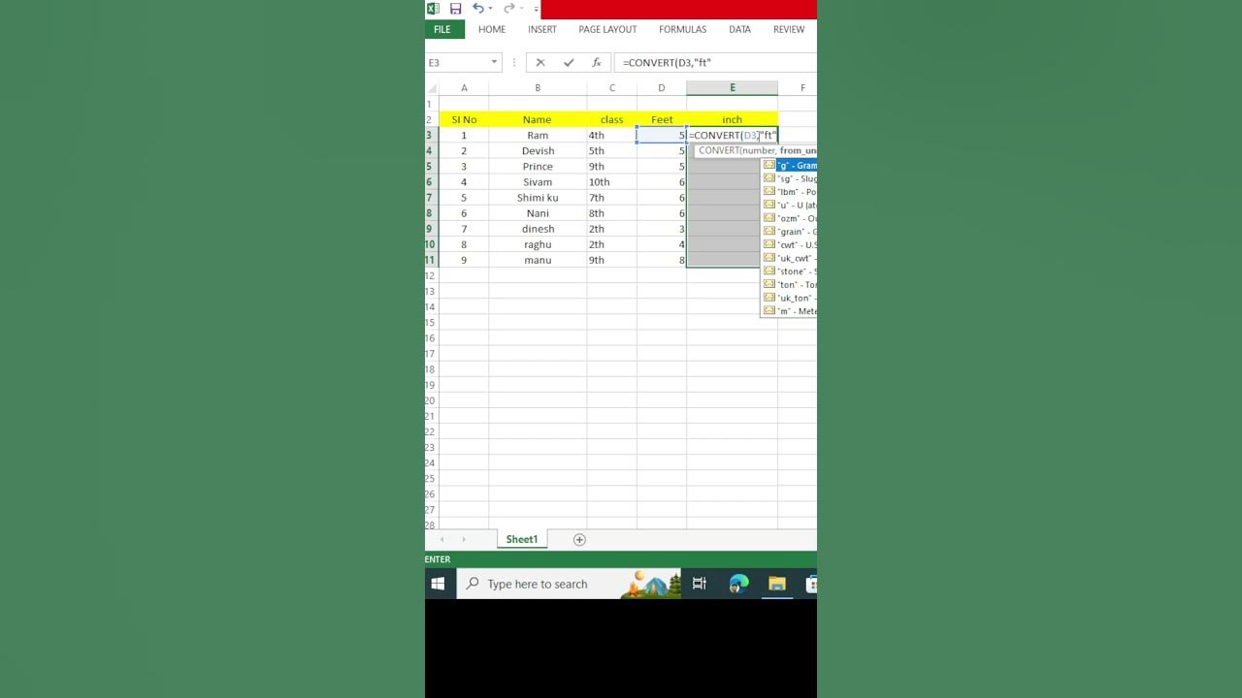Confirm formula with the checkmark icon
This screenshot has height=698, width=1242.
coord(569,63)
